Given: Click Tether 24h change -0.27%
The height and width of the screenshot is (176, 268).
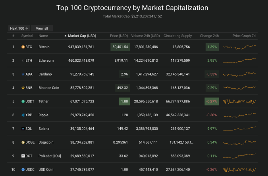Looking at the screenshot, I should point(212,101).
